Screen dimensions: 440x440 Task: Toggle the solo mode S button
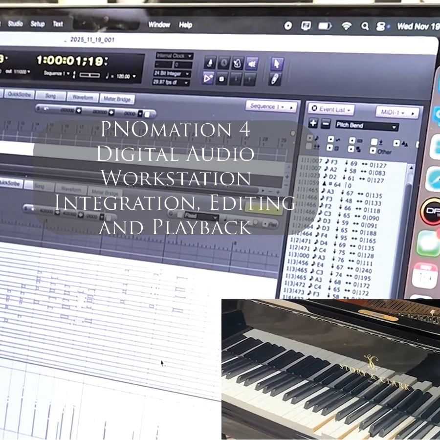[221, 79]
